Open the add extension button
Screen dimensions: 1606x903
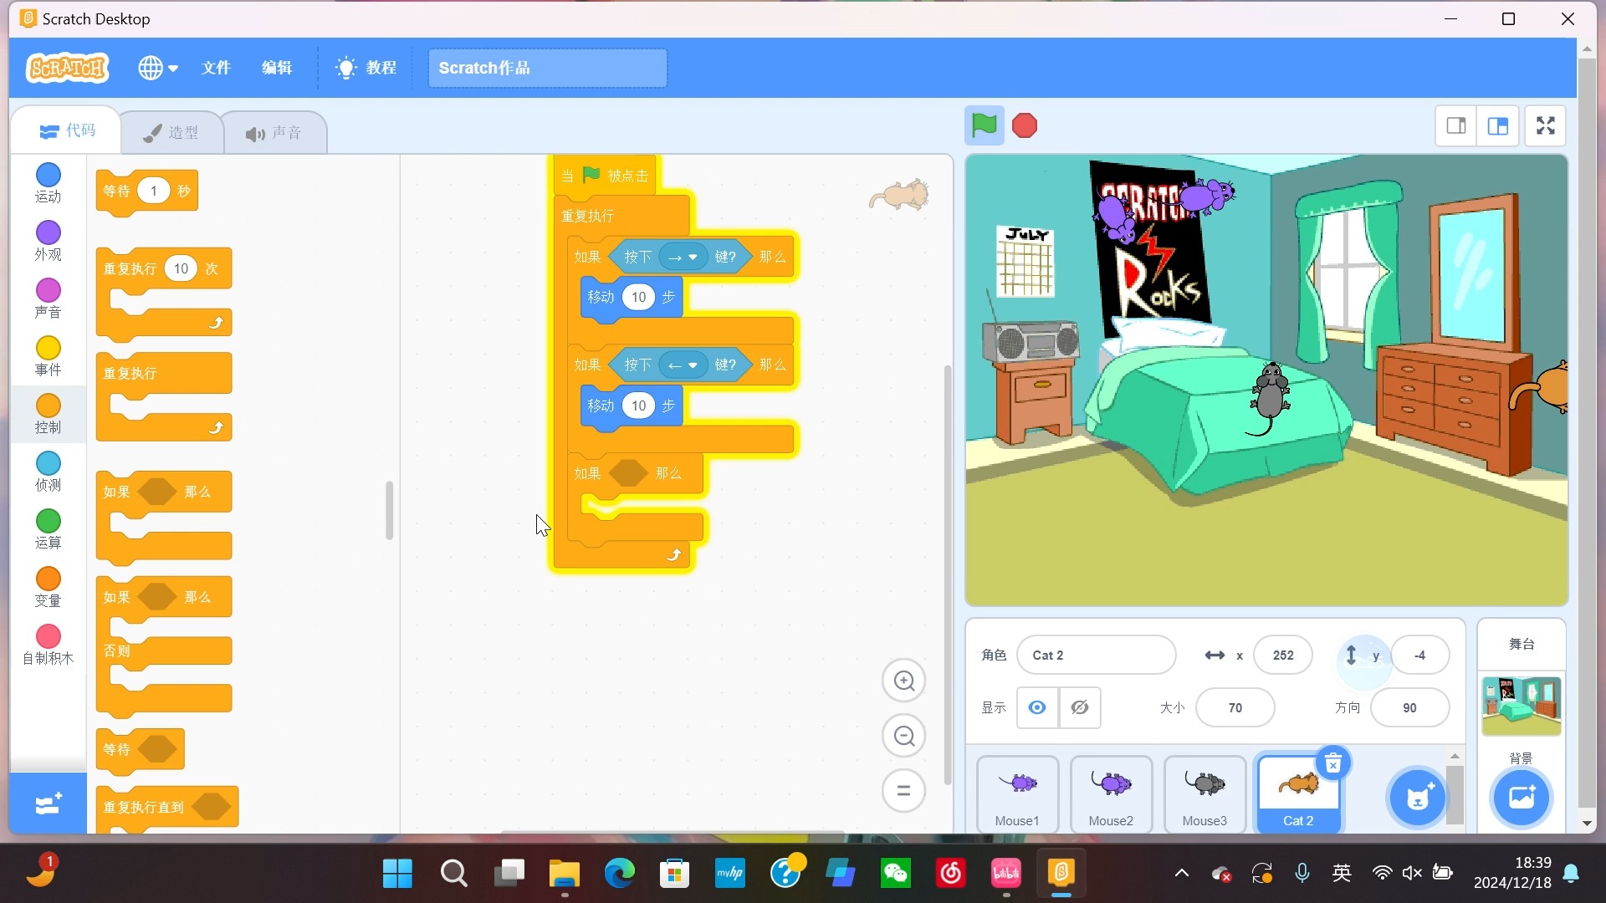click(x=49, y=804)
